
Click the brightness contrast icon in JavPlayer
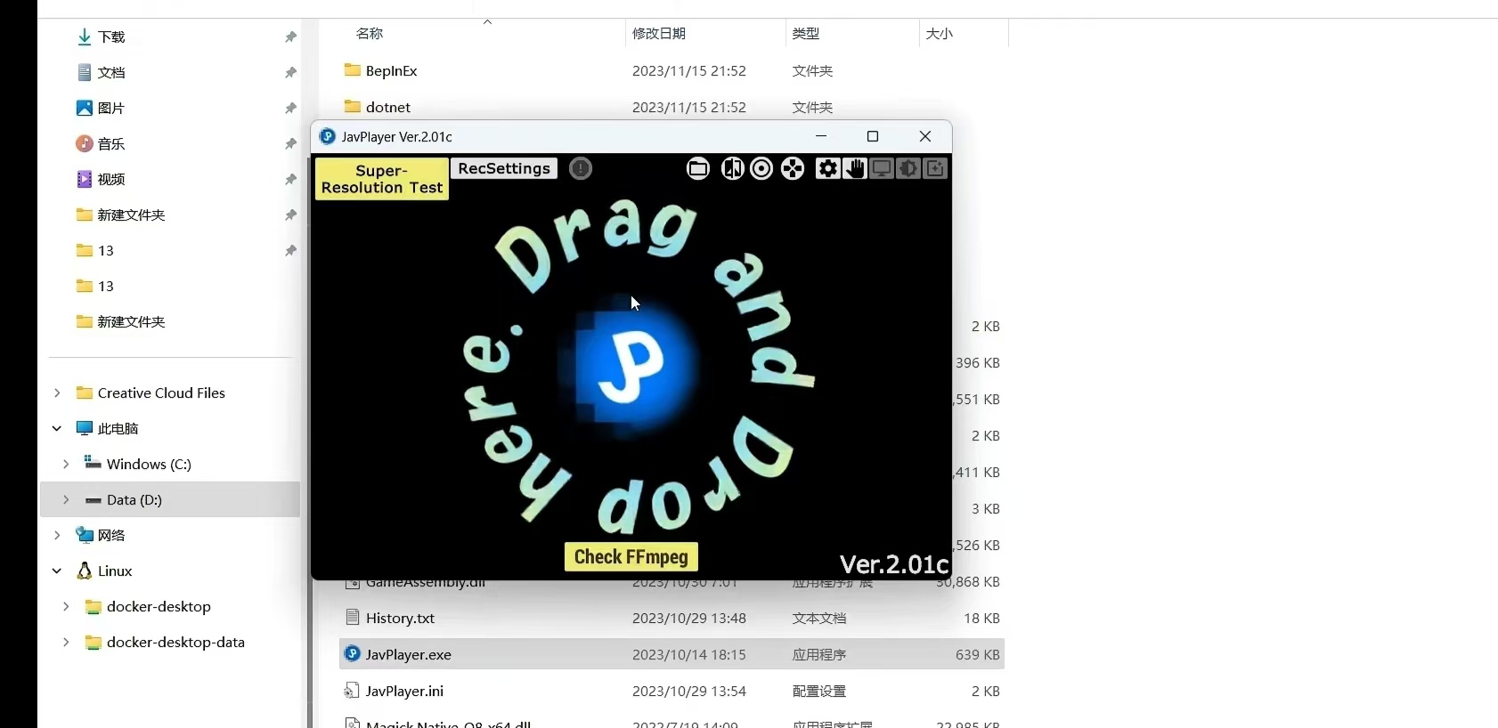click(x=908, y=168)
